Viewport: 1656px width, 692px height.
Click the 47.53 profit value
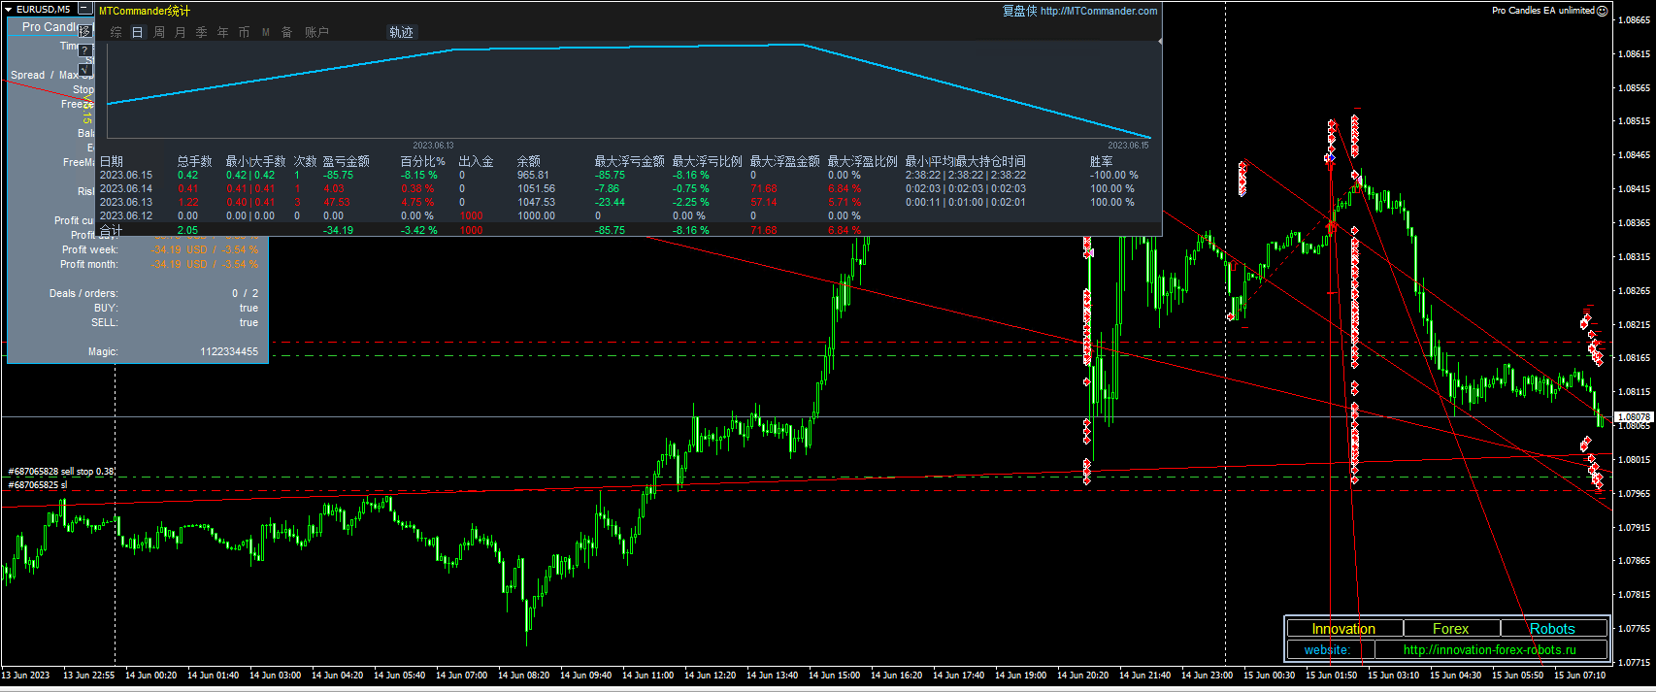point(337,203)
